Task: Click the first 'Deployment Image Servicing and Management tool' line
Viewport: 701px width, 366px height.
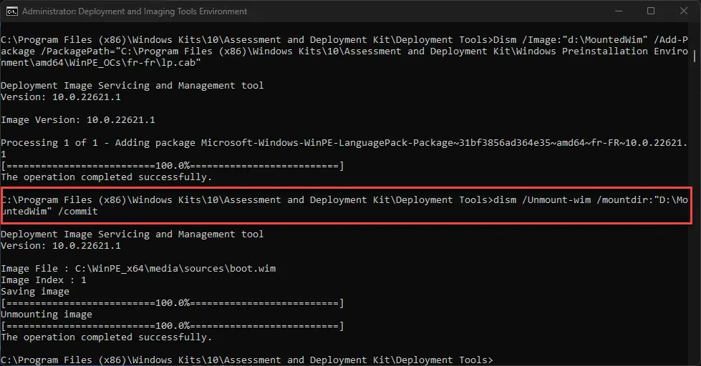Action: (132, 85)
